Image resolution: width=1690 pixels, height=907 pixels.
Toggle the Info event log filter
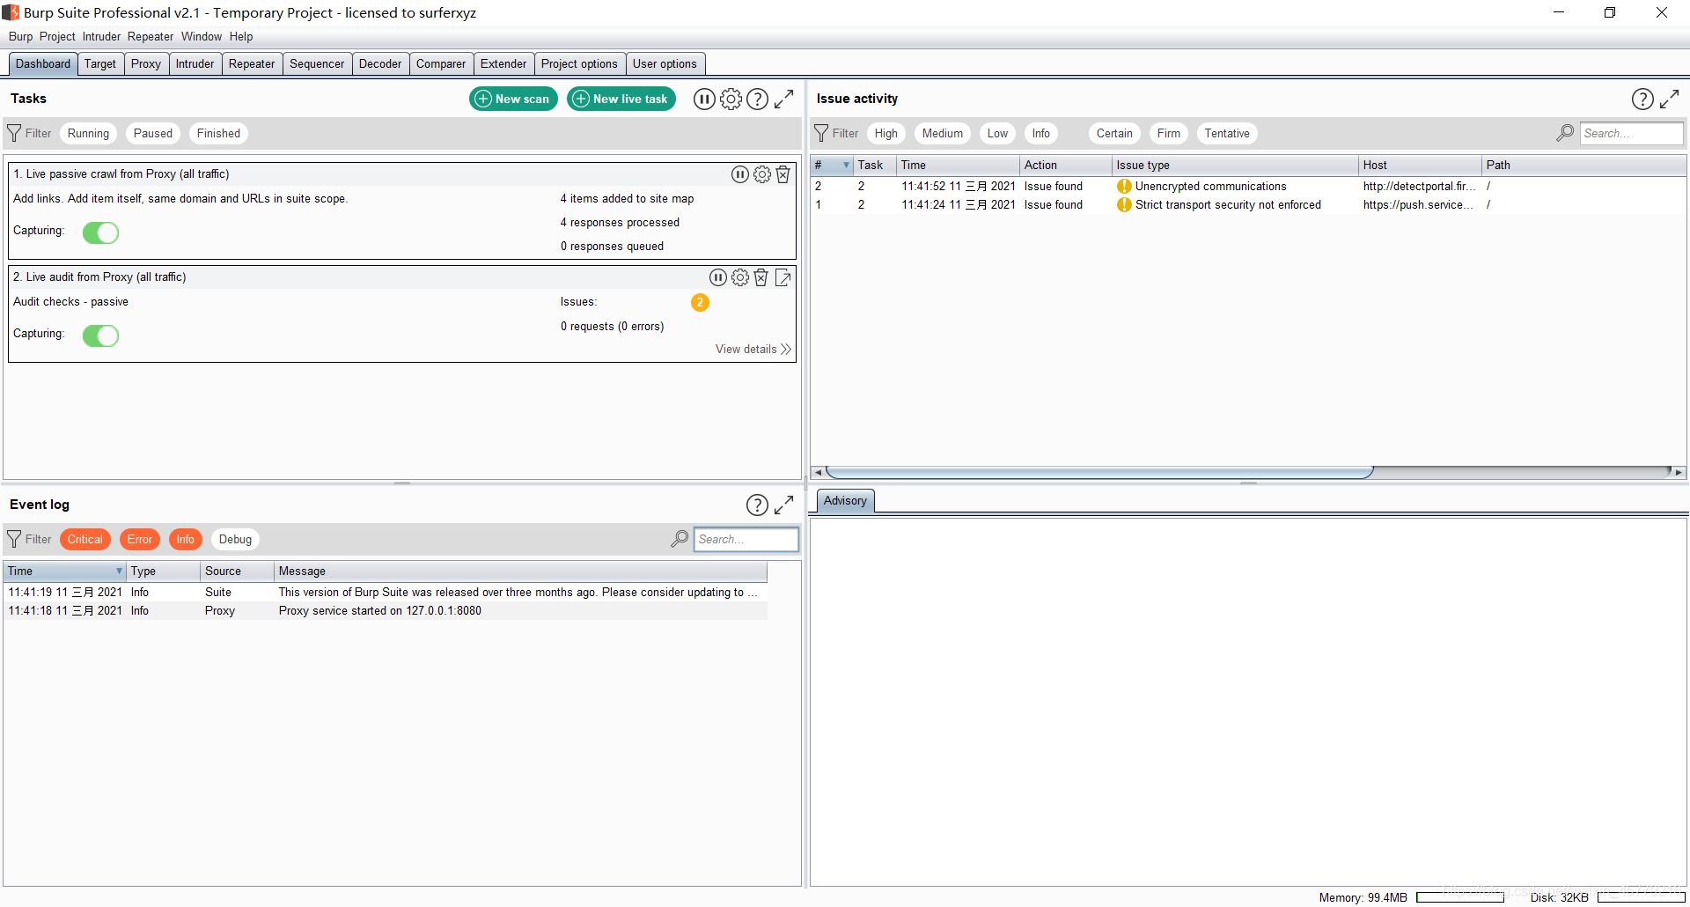185,539
